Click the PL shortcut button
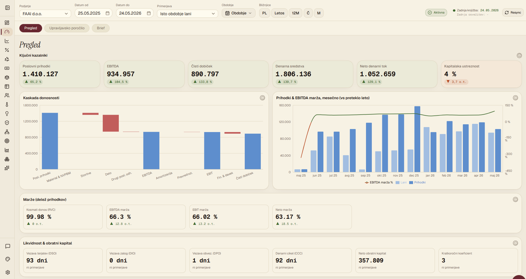The image size is (526, 279). pyautogui.click(x=265, y=13)
